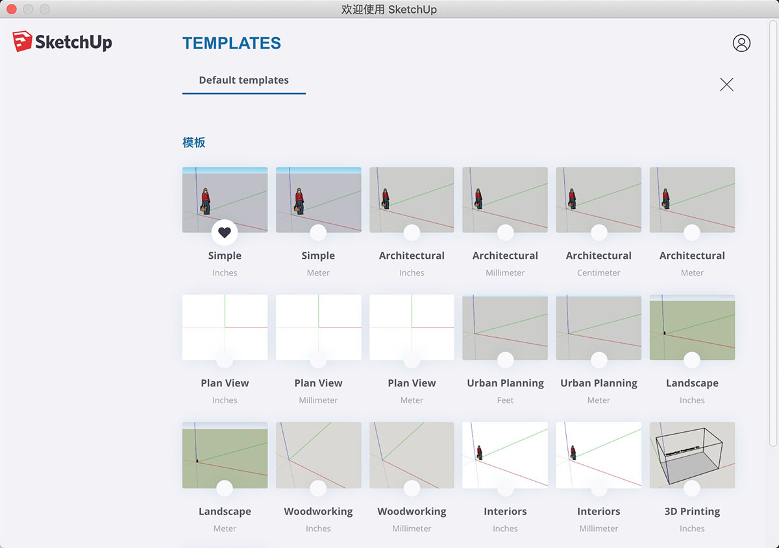Image resolution: width=779 pixels, height=548 pixels.
Task: Toggle favorite on Landscape Inches template
Action: pyautogui.click(x=692, y=360)
